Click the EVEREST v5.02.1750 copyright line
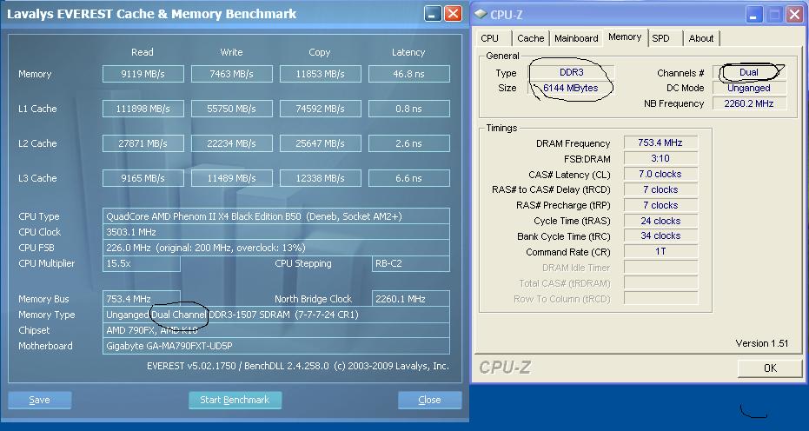Viewport: 809px width, 431px height. (298, 366)
